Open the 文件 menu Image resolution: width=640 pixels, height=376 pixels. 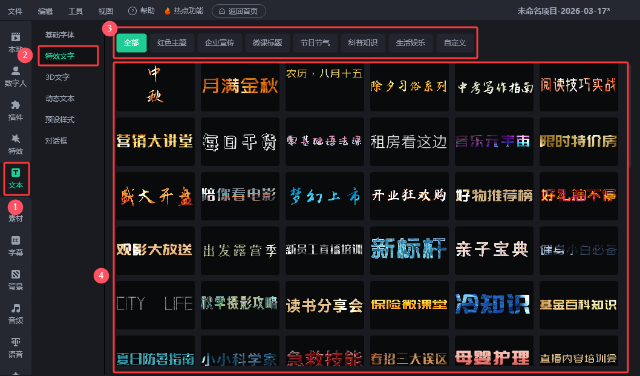15,11
